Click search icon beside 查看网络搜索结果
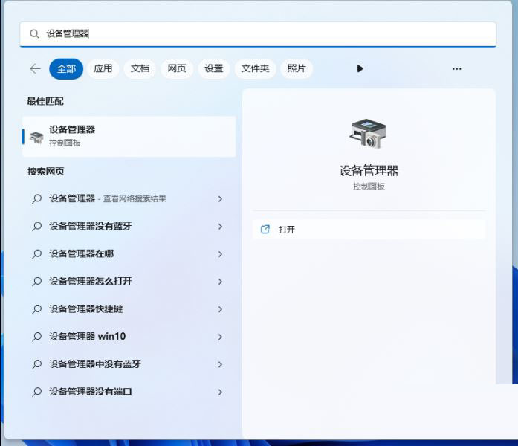This screenshot has height=446, width=518. click(x=36, y=199)
